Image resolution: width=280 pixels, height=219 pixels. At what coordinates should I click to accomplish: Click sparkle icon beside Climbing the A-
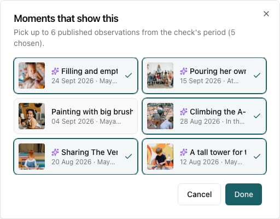click(x=184, y=112)
